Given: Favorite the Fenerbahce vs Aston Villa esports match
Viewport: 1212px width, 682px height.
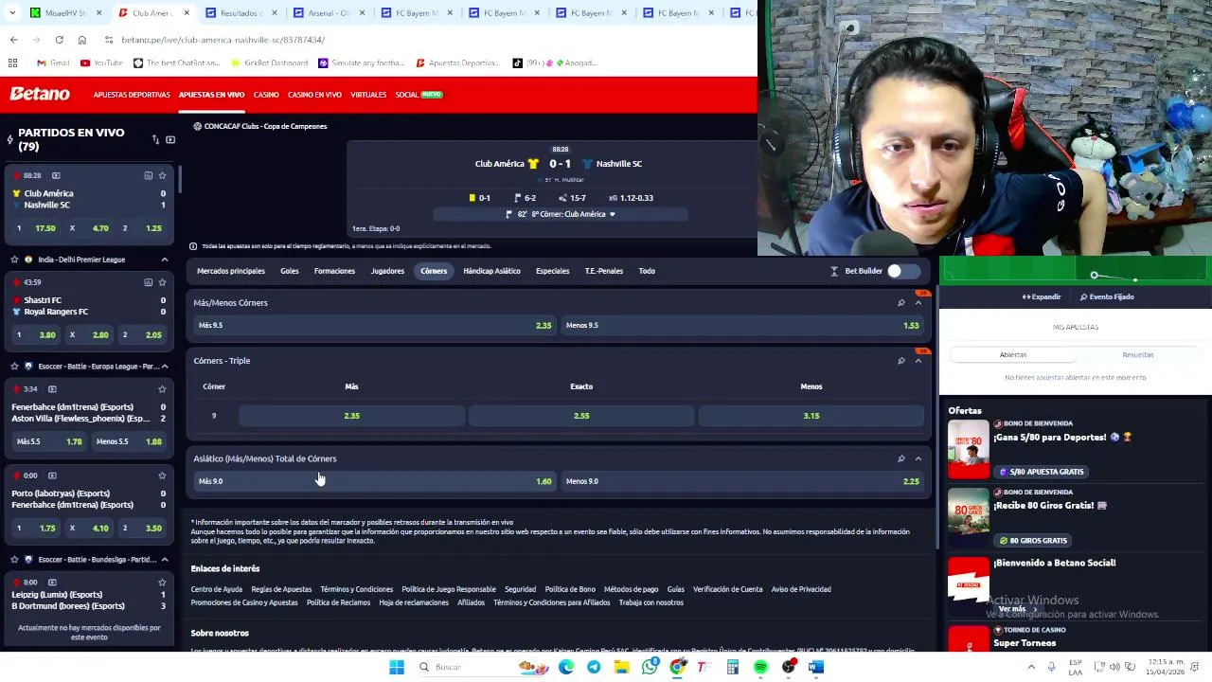Looking at the screenshot, I should pyautogui.click(x=162, y=388).
